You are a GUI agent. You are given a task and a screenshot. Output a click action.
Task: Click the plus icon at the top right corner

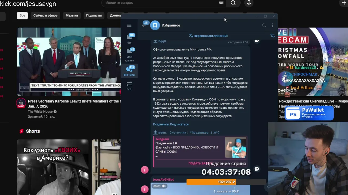344,3
